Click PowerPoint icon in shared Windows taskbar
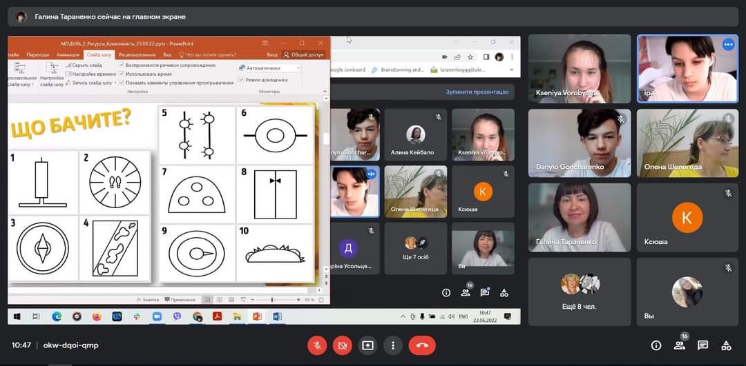 click(257, 316)
